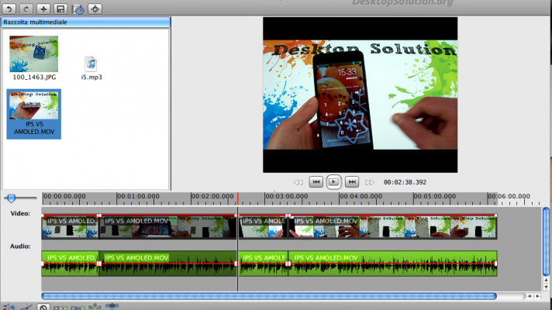Select the fourth, longest audio clip

coord(392,263)
